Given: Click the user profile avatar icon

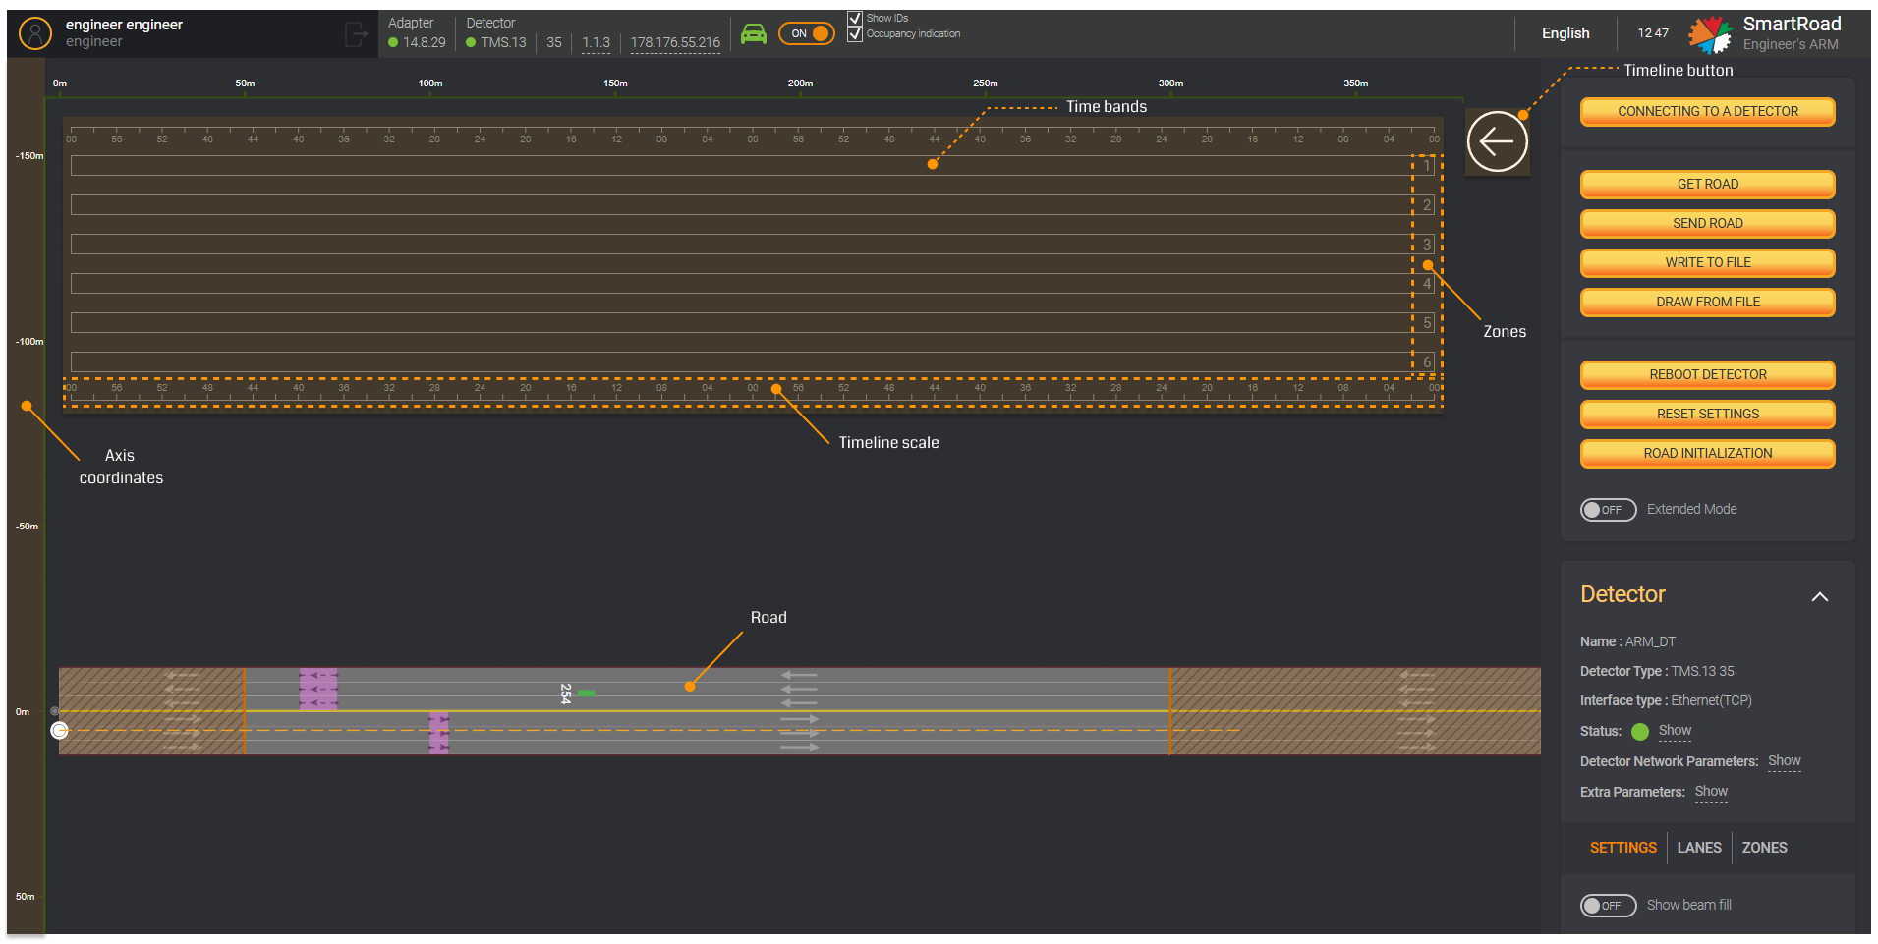Looking at the screenshot, I should click(35, 33).
